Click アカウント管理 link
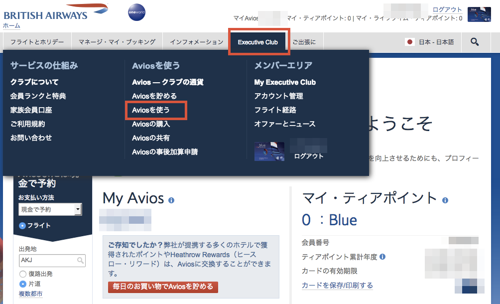500x304 pixels. [x=278, y=96]
